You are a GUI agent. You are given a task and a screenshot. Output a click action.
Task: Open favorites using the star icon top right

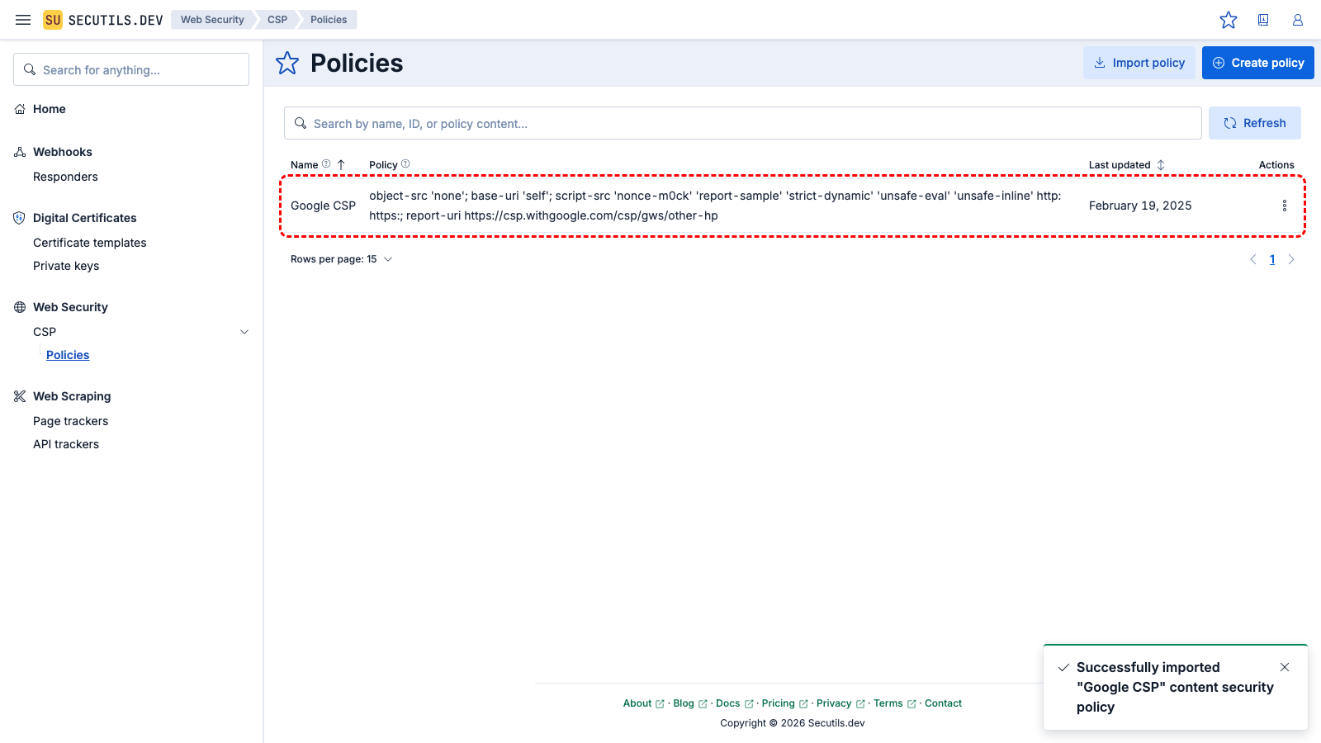1229,20
